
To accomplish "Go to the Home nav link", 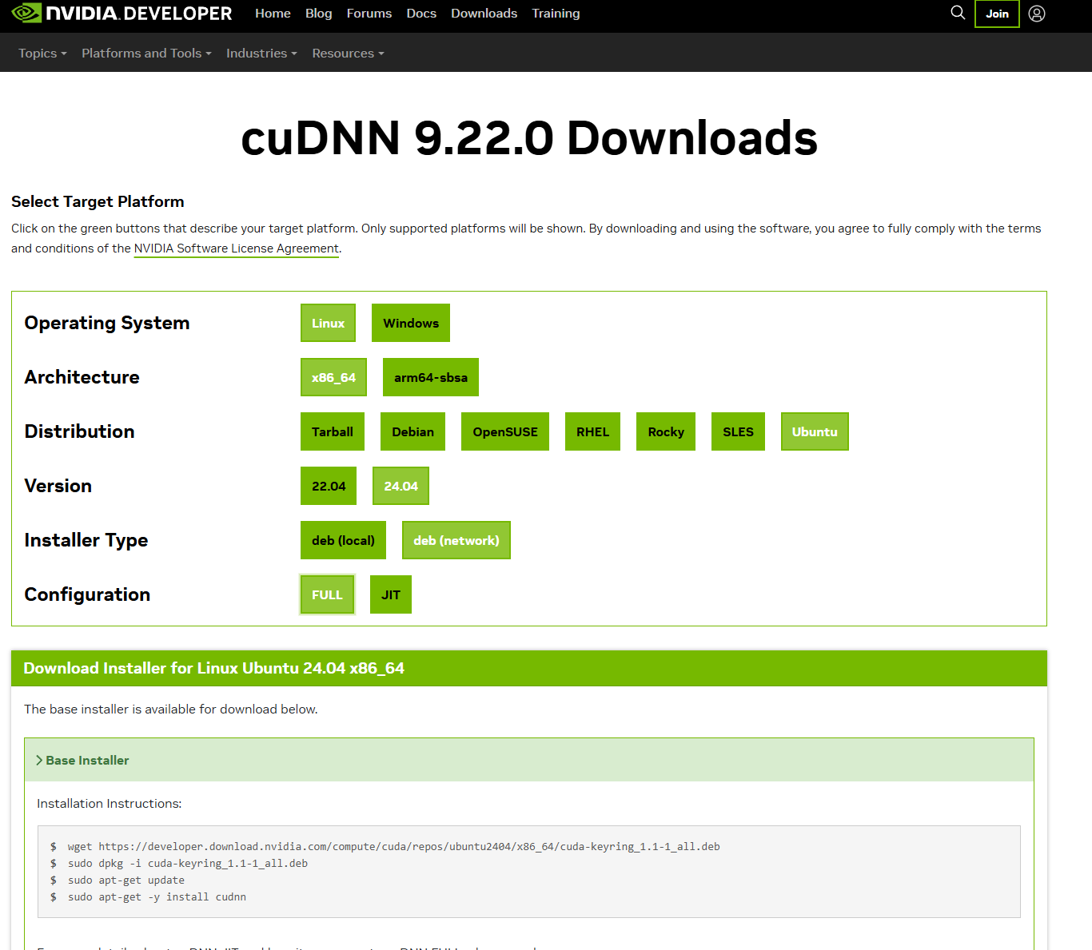I will (273, 14).
